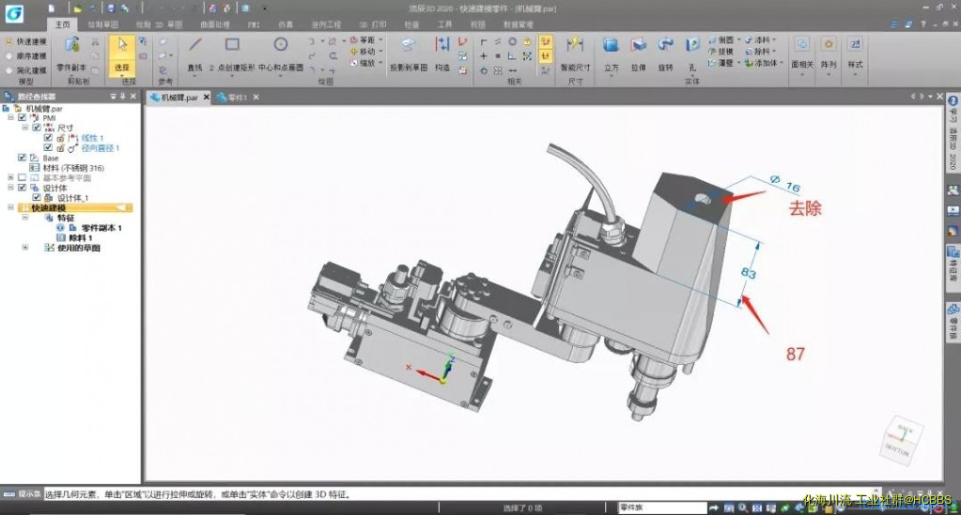Image resolution: width=961 pixels, height=515 pixels.
Task: Toggle the 设计体 checkbox
Action: [x=23, y=188]
